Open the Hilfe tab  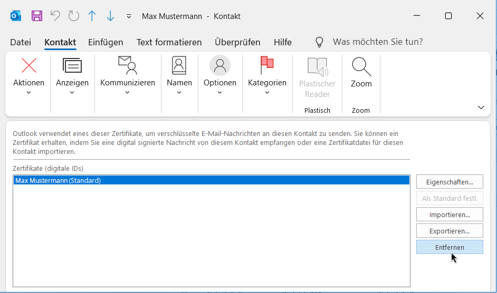coord(283,42)
